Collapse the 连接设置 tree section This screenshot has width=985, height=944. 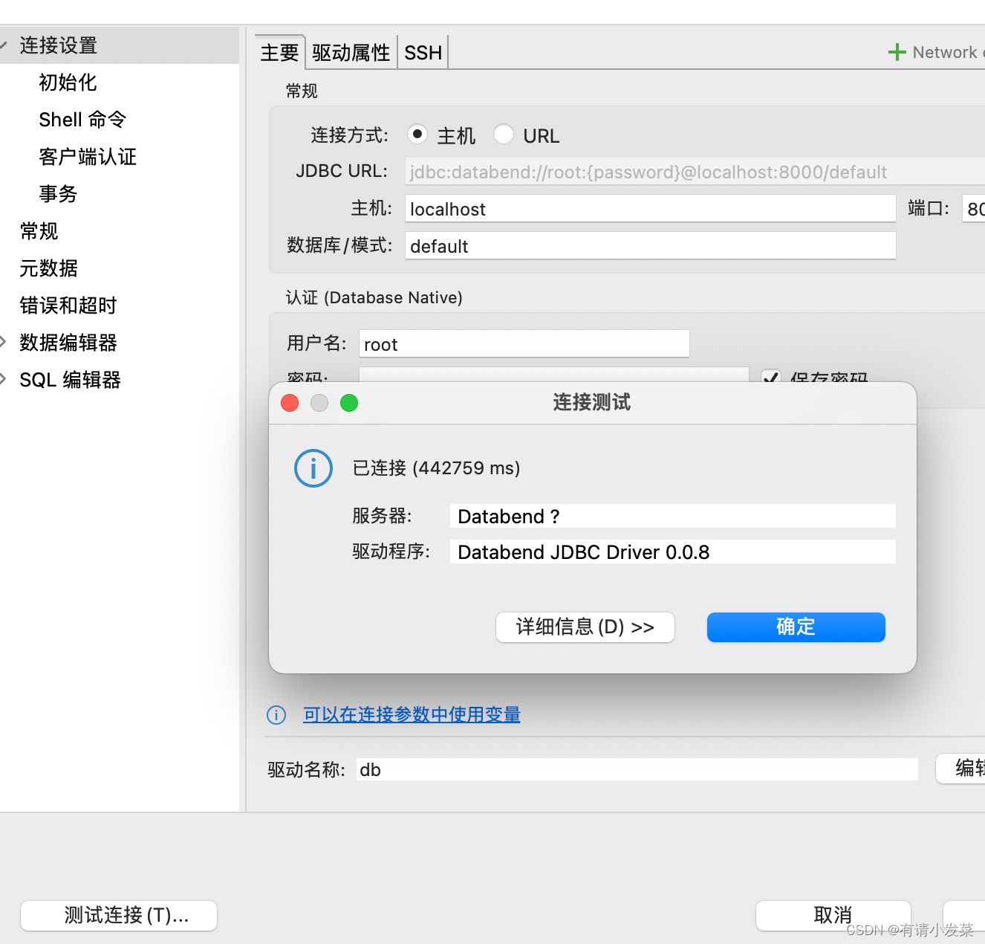[3, 45]
